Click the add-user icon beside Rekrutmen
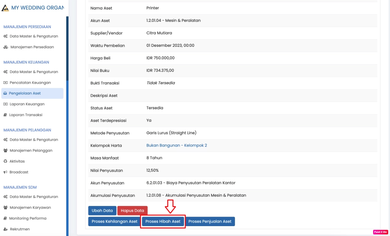Screen dimensions: 390x236 point(6,229)
